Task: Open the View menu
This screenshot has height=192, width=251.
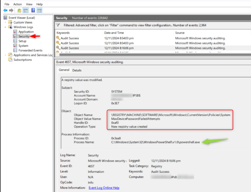Action: coord(29,4)
